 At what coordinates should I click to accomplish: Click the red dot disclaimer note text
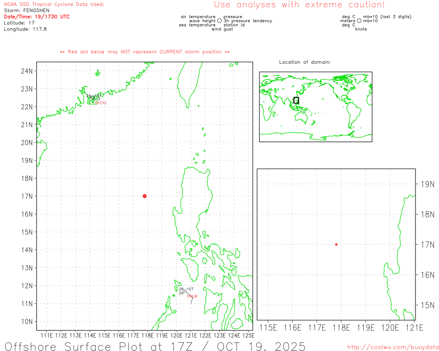coord(145,52)
